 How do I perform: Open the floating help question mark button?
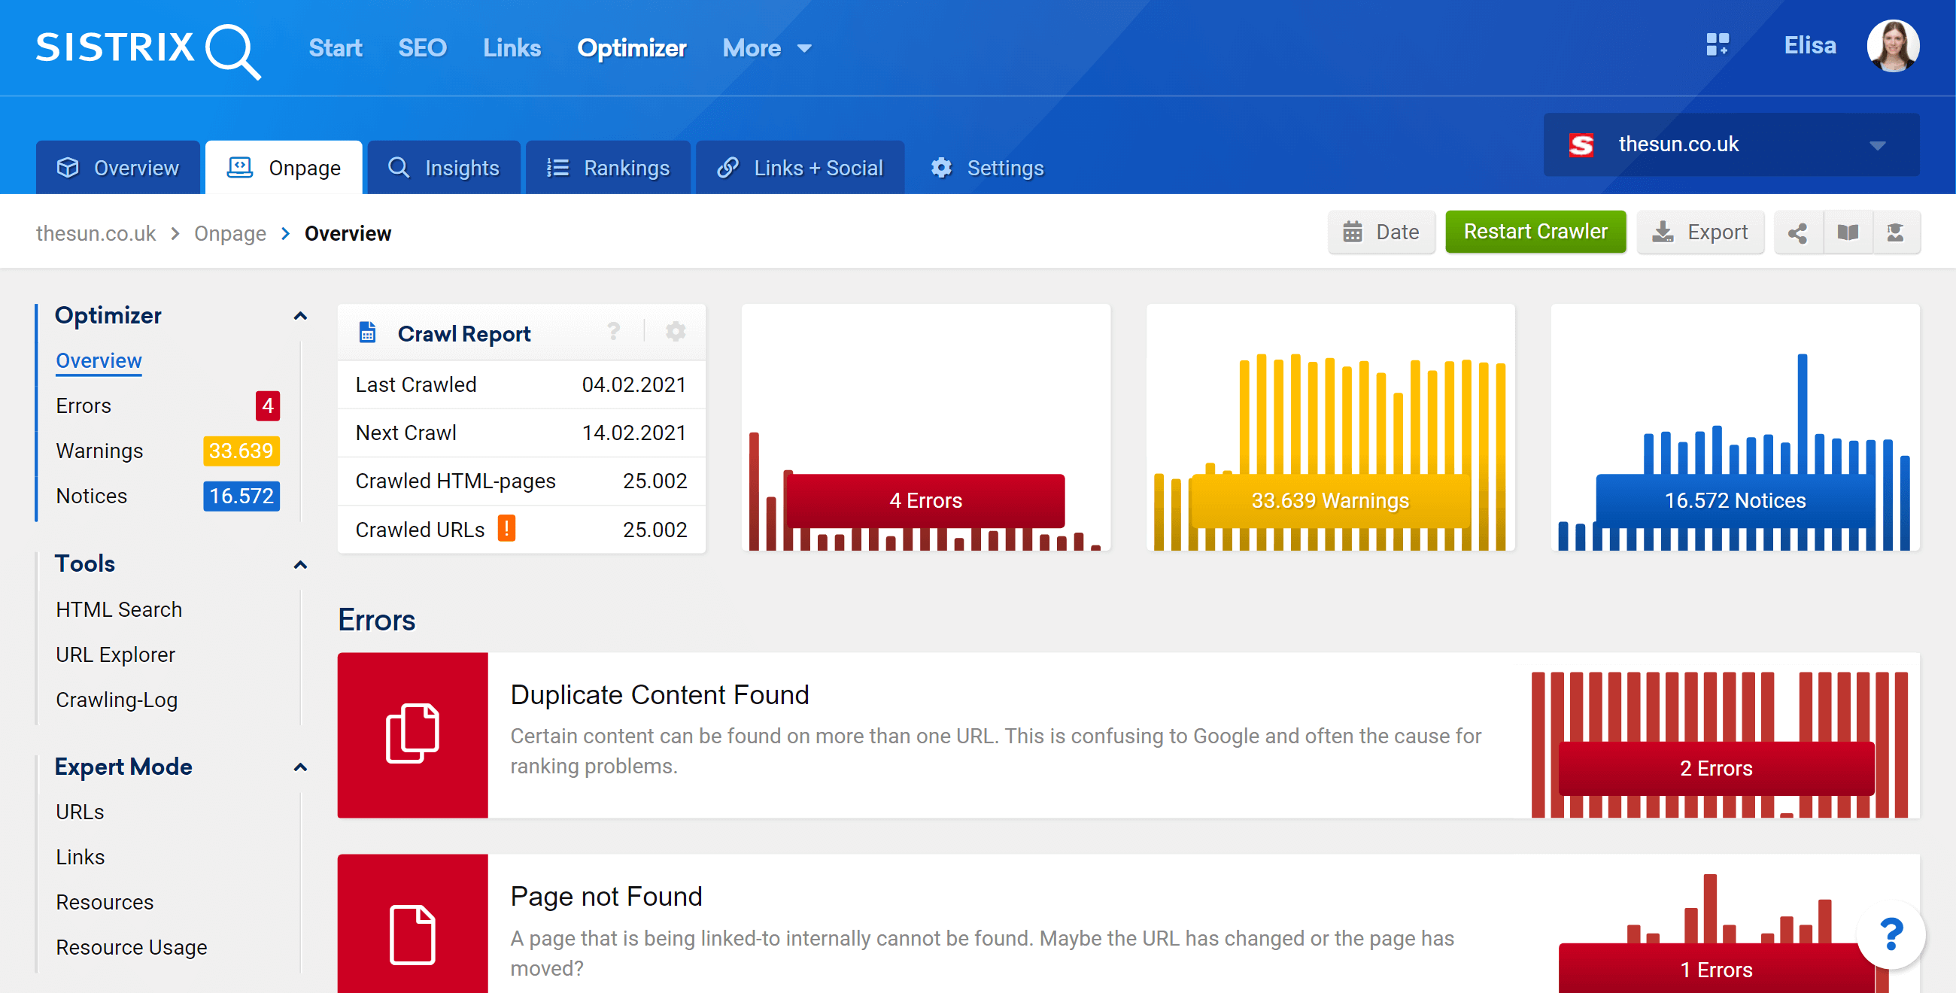pyautogui.click(x=1890, y=934)
